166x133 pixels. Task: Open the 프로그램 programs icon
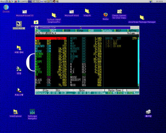(19, 90)
